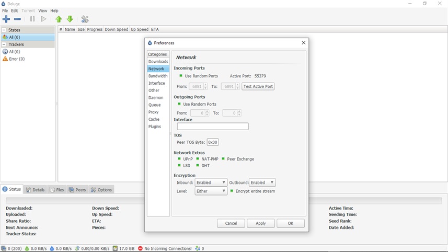The width and height of the screenshot is (448, 252).
Task: Collapse the Trackers section
Action: (4, 44)
